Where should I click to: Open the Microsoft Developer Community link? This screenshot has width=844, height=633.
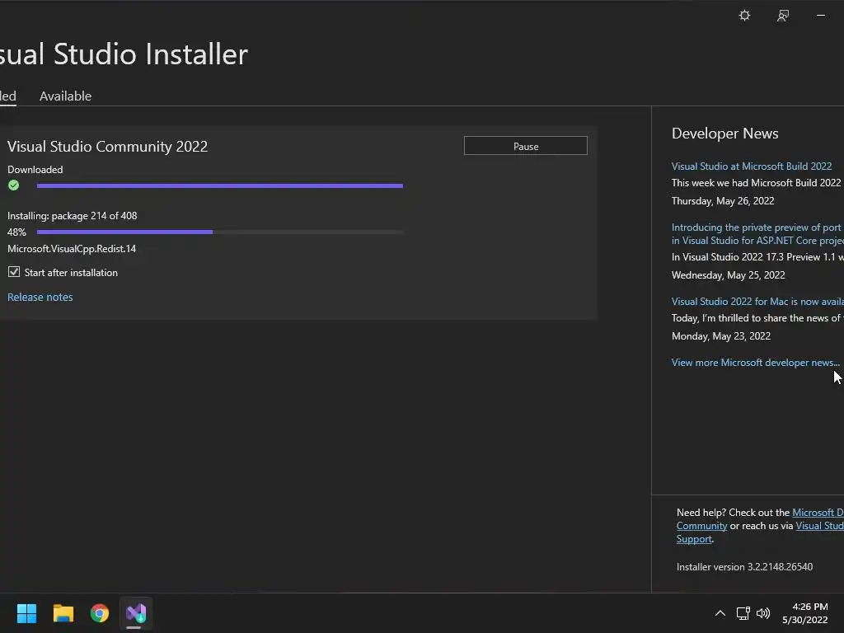tap(760, 519)
